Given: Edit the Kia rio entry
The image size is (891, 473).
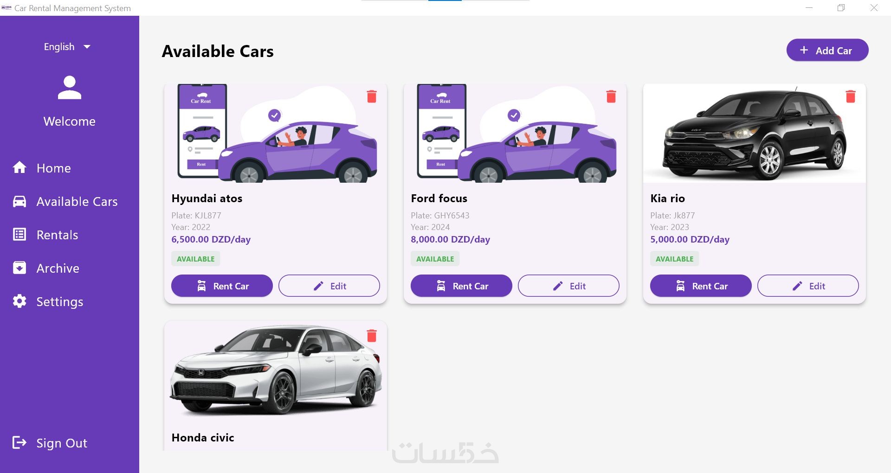Looking at the screenshot, I should 808,286.
